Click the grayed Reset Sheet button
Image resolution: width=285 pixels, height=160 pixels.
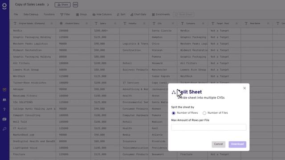click(x=183, y=15)
